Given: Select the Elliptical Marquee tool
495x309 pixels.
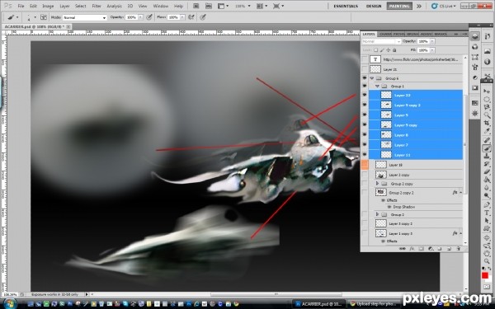Looking at the screenshot, I should [x=487, y=100].
